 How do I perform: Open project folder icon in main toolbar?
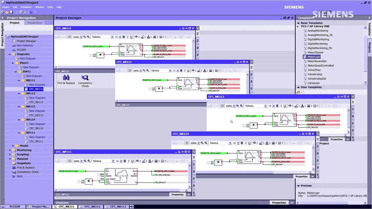tap(7, 12)
